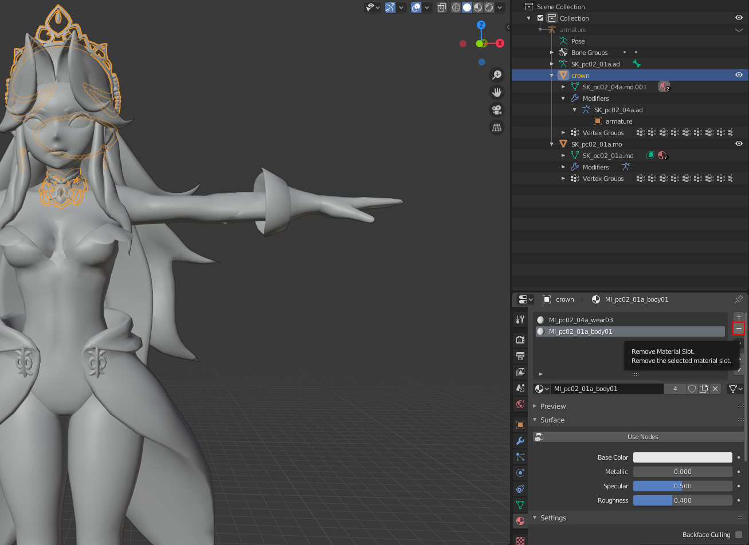Image resolution: width=749 pixels, height=545 pixels.
Task: Hide the crown object in viewport
Action: click(739, 75)
